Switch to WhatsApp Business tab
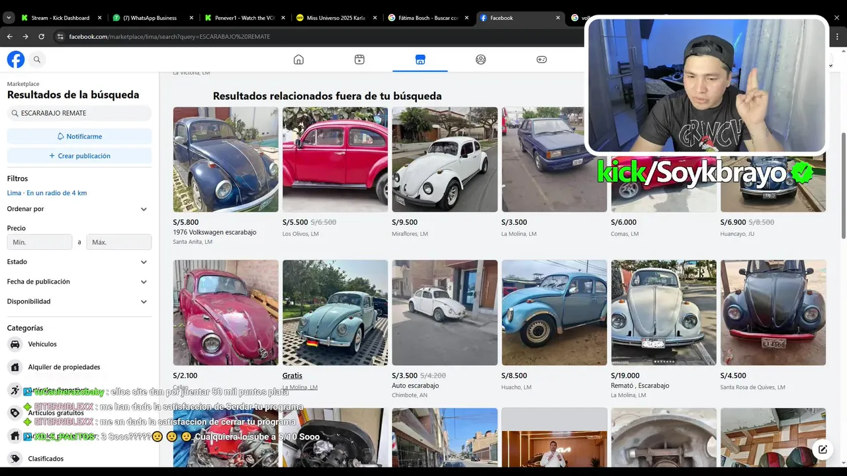Screen dimensions: 847x476 pos(154,18)
